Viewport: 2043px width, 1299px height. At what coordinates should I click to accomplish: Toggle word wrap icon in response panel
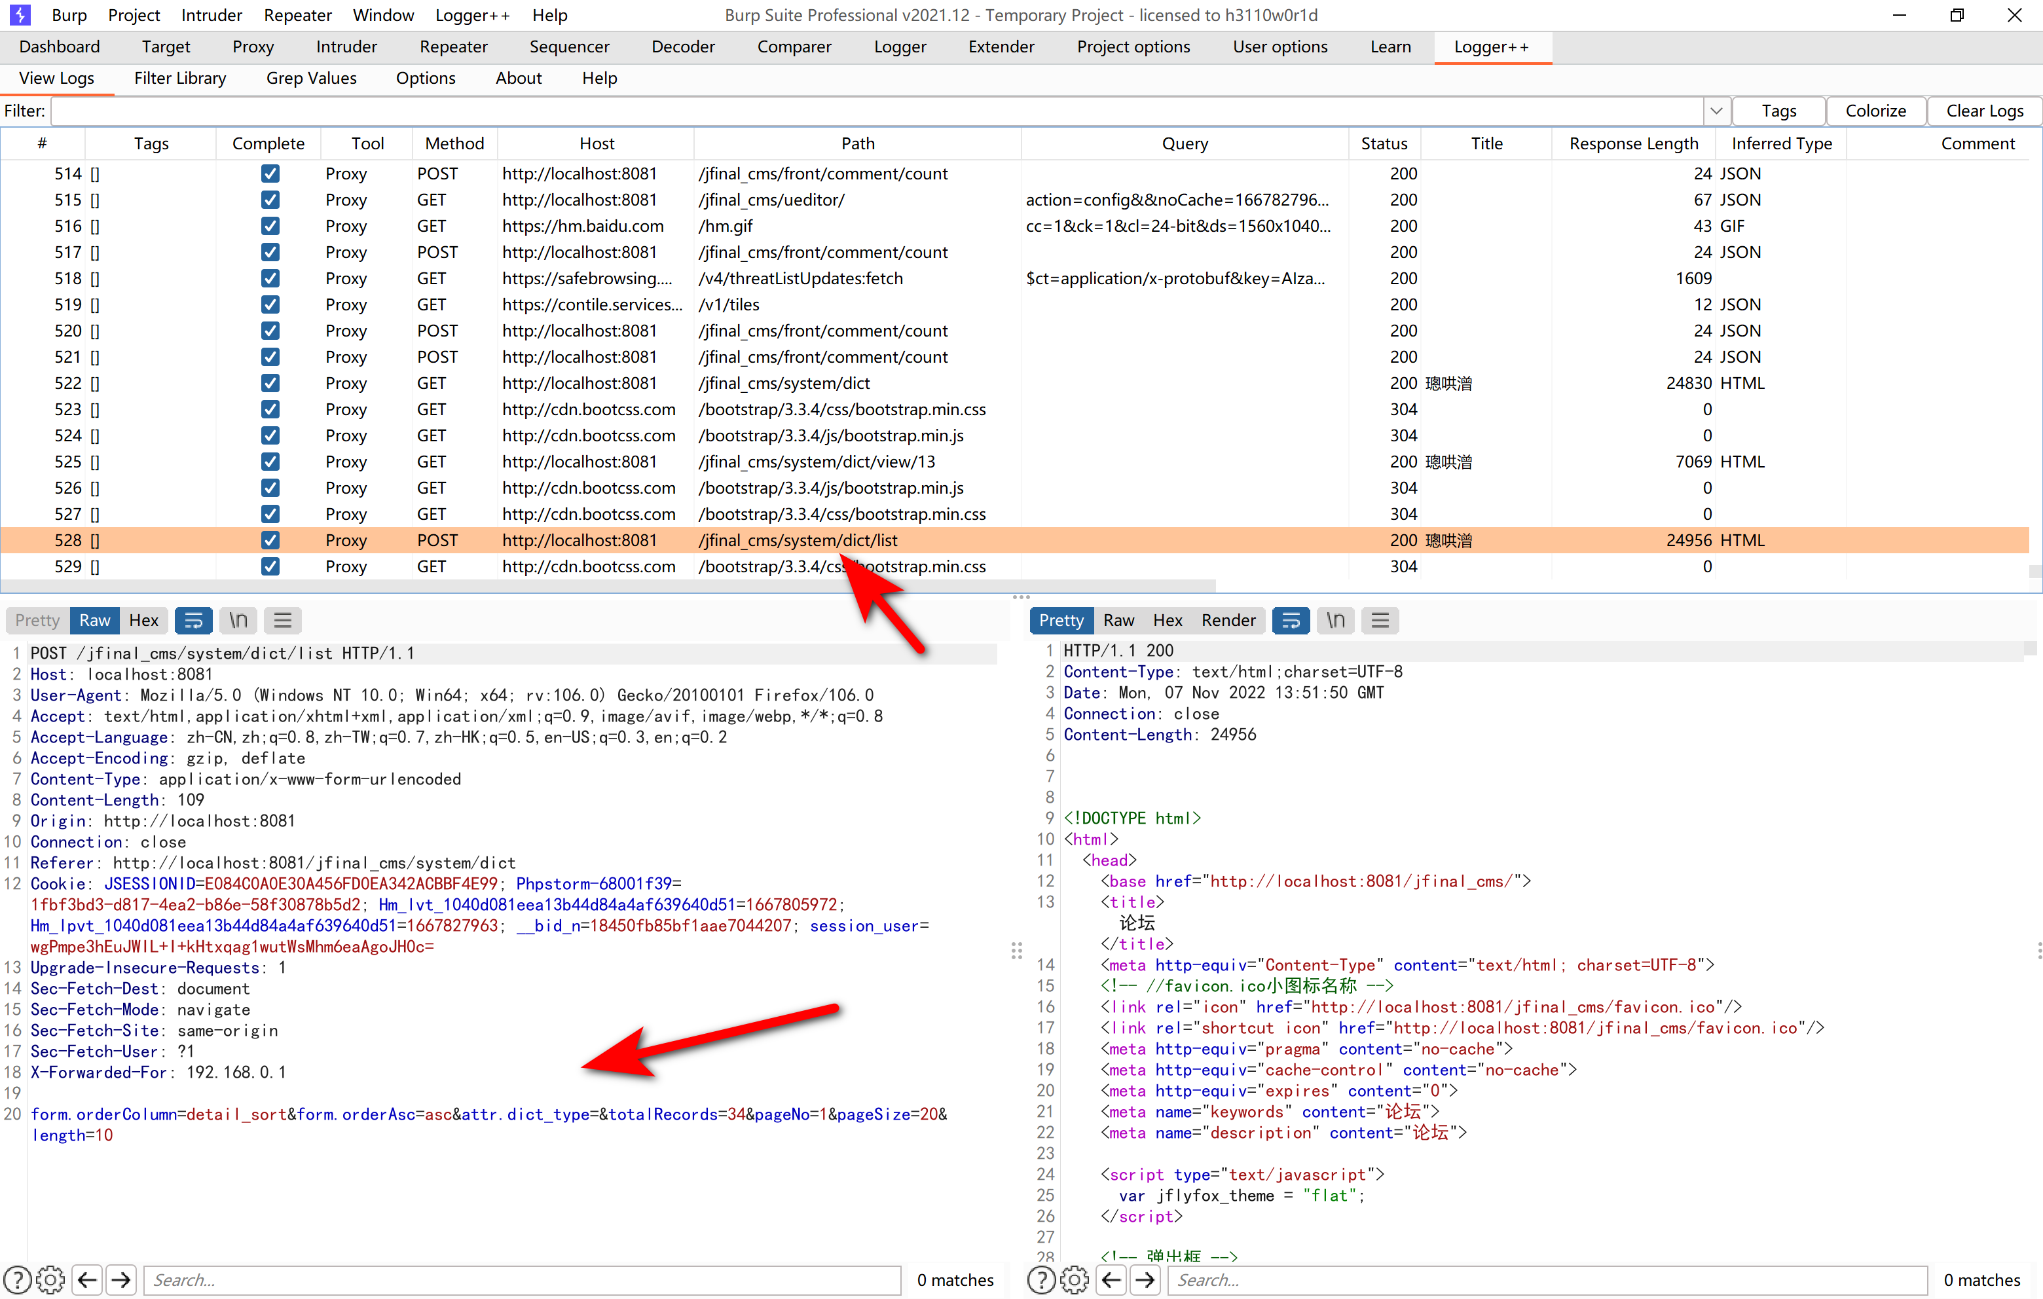(x=1291, y=620)
